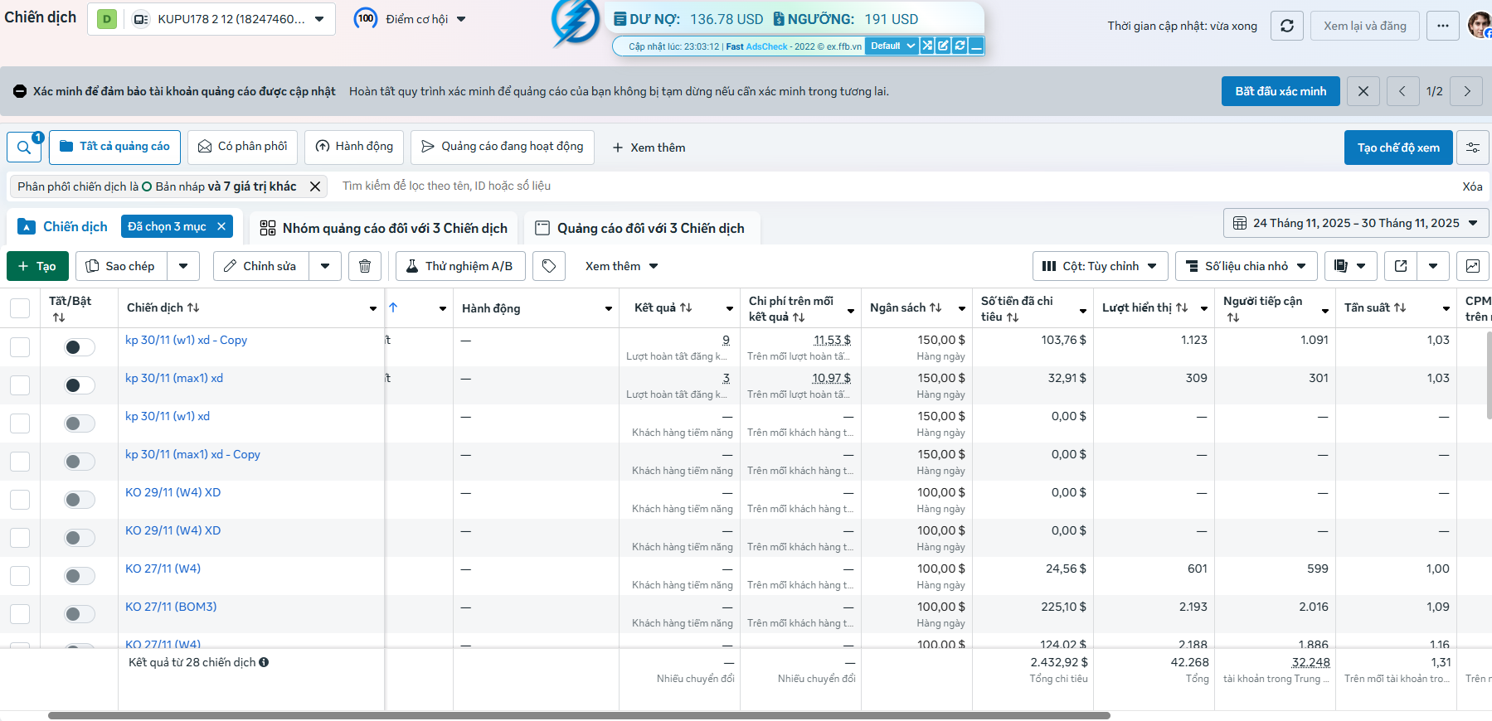Open the 'Xem thêm' toolbar dropdown
Screen dimensions: 1492x721
(621, 266)
